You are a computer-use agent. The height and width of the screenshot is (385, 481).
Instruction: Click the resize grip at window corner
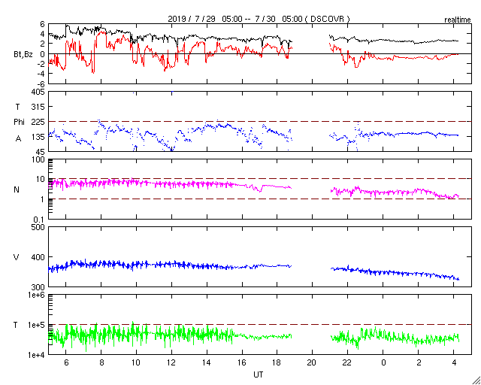click(x=476, y=380)
